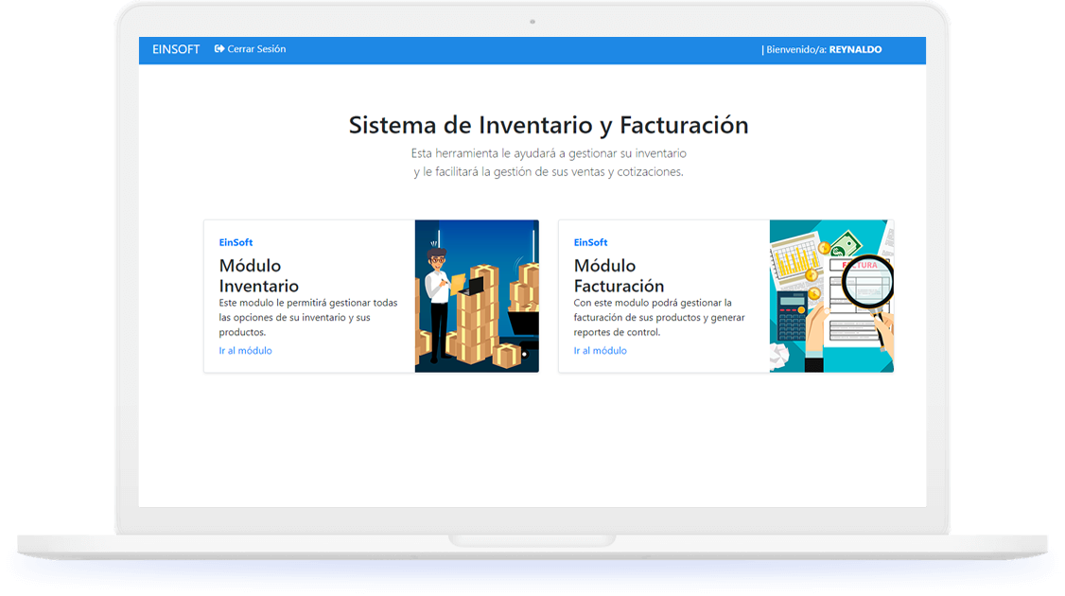Click the invoice magnifying glass illustration

(831, 295)
